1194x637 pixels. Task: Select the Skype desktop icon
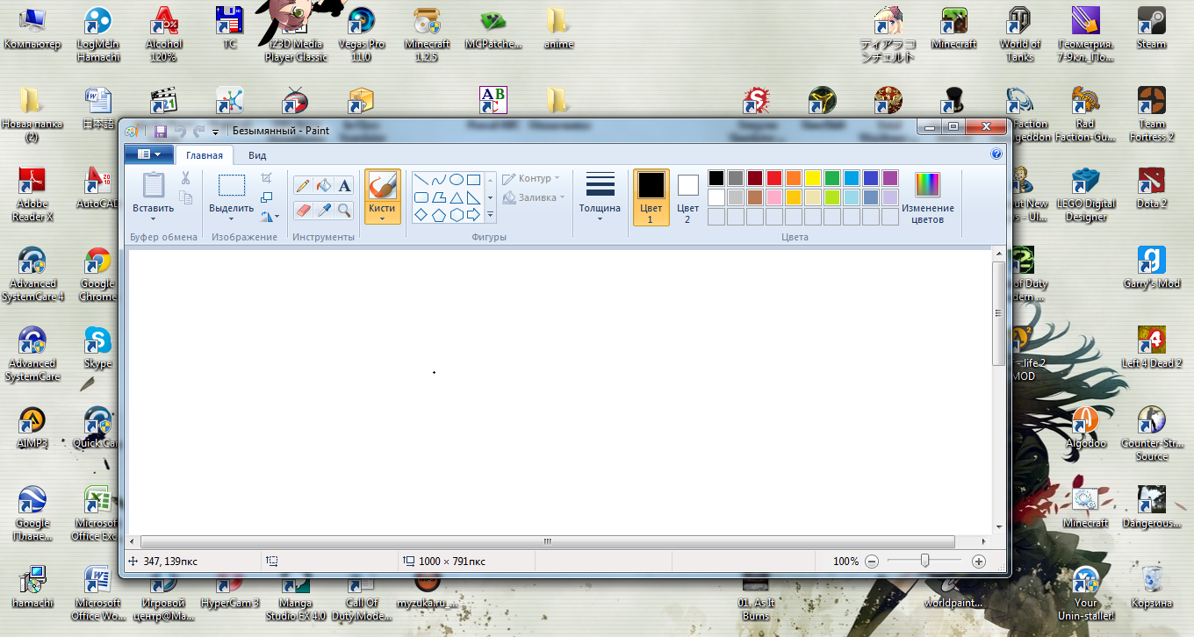click(x=97, y=347)
